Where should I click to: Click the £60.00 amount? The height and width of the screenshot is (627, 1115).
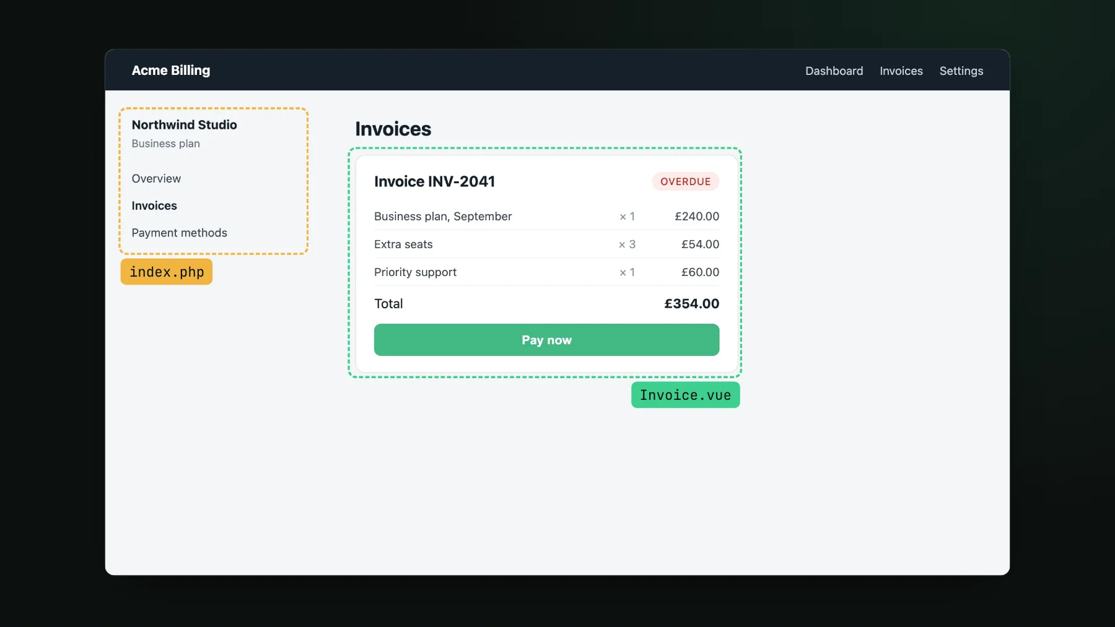tap(700, 272)
